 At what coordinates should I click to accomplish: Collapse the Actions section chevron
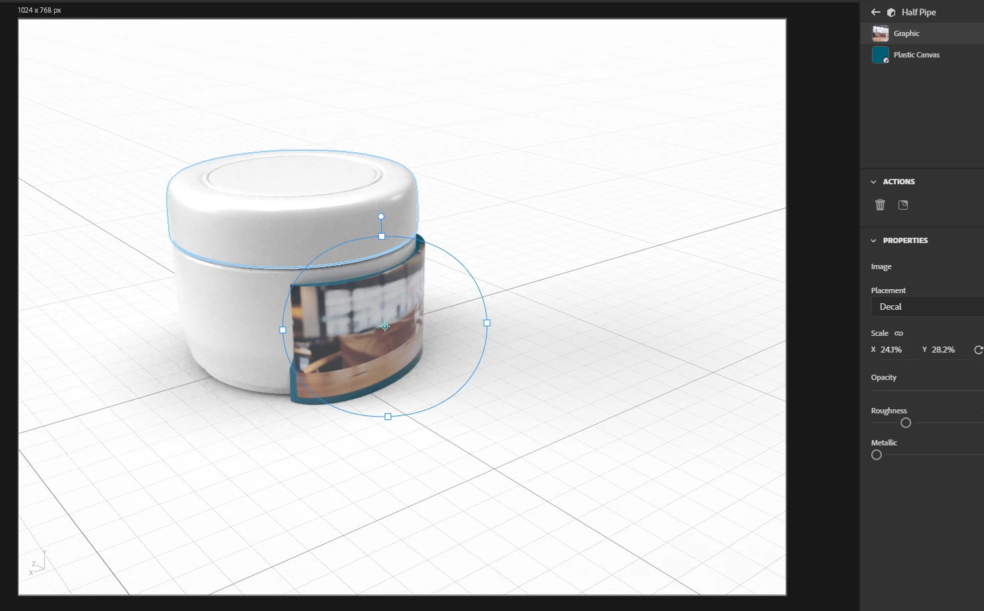(873, 182)
